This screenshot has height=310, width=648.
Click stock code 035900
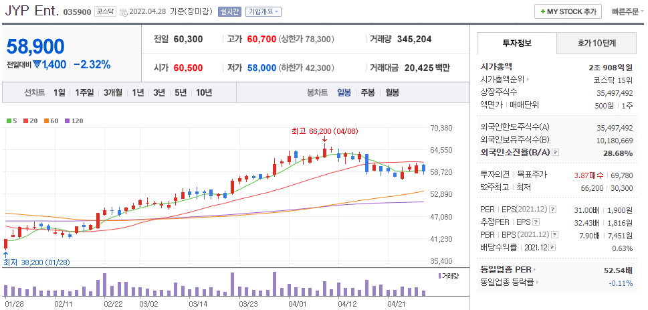click(78, 12)
